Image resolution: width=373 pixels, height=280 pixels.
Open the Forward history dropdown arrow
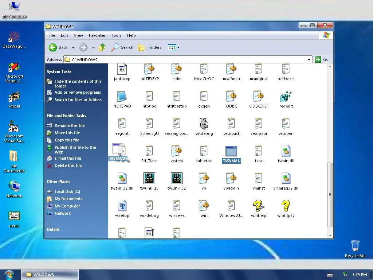pos(93,48)
